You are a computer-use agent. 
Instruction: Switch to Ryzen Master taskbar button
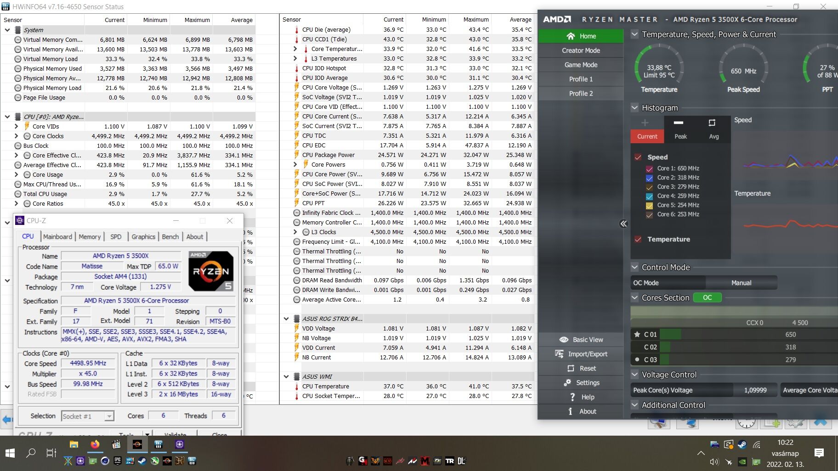137,444
